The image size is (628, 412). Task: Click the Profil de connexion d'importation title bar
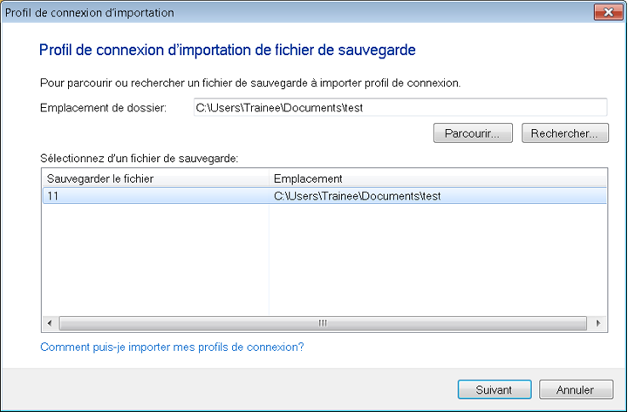tap(262, 13)
